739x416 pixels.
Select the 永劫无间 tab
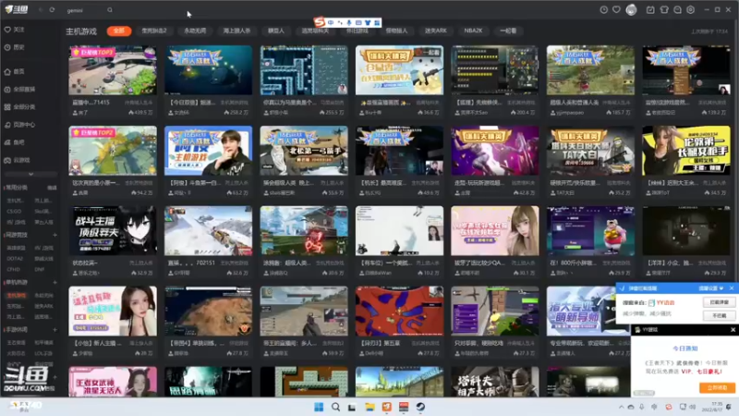[195, 31]
